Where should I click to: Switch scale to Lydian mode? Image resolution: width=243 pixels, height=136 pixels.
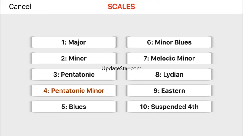point(169,75)
